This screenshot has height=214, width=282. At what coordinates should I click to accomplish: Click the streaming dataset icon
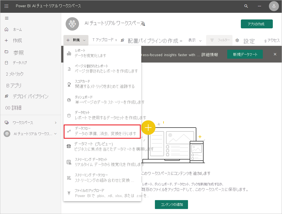69,162
